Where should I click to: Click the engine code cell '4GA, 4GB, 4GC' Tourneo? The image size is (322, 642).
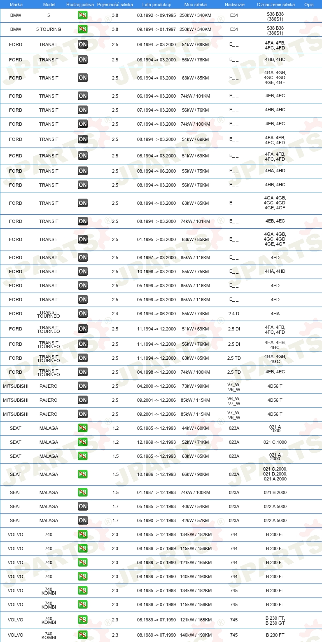(x=275, y=359)
